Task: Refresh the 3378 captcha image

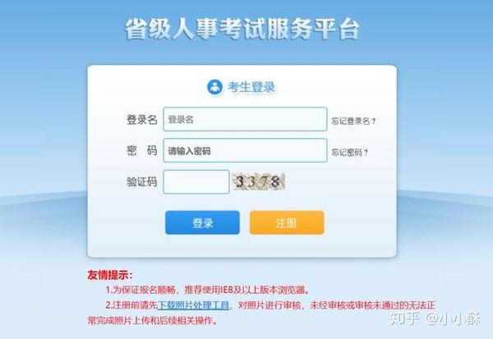Action: click(x=259, y=181)
